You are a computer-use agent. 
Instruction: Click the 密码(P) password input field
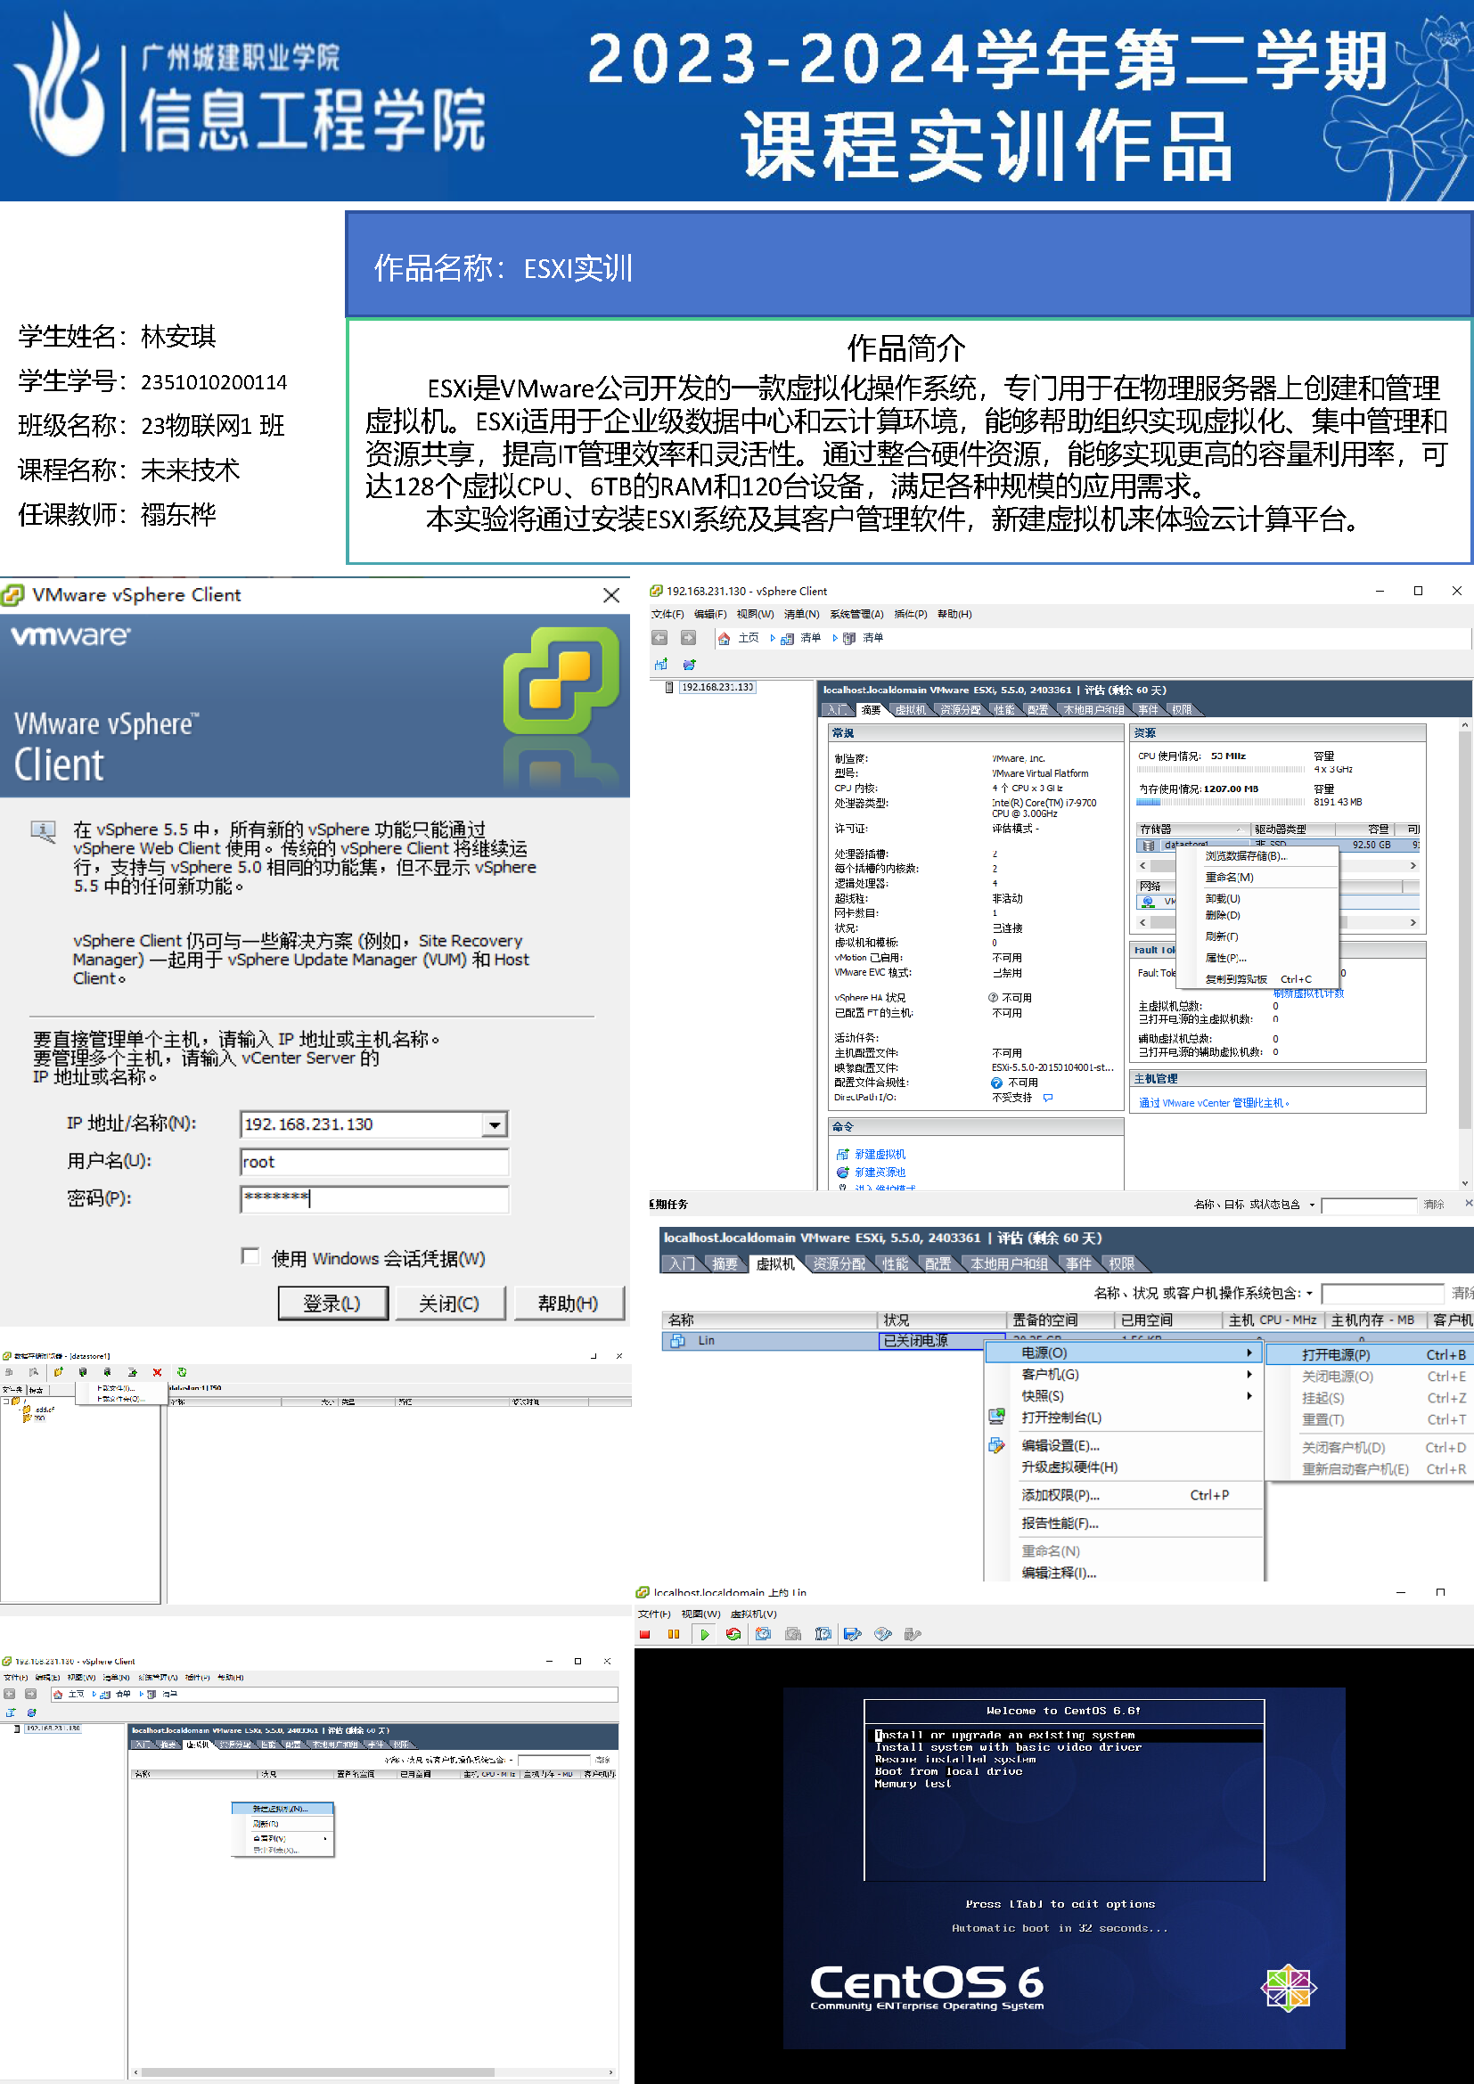(x=374, y=1199)
